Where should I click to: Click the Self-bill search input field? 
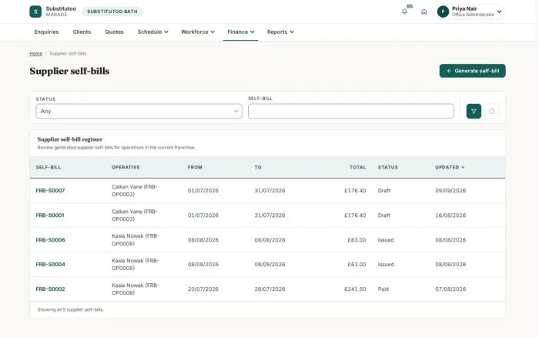coord(351,112)
